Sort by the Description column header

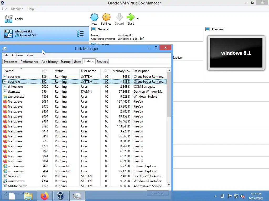[x=149, y=71]
